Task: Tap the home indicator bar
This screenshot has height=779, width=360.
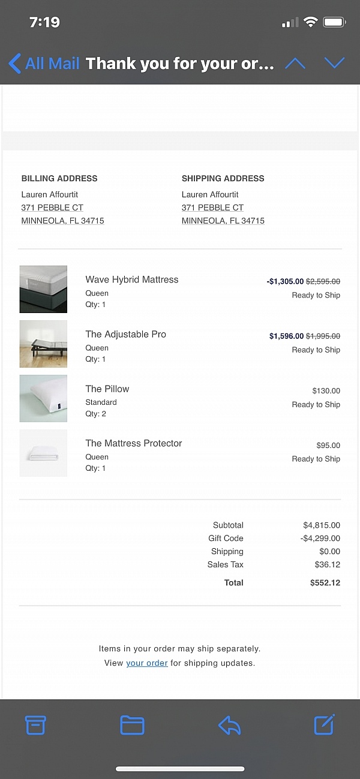Action: [180, 768]
